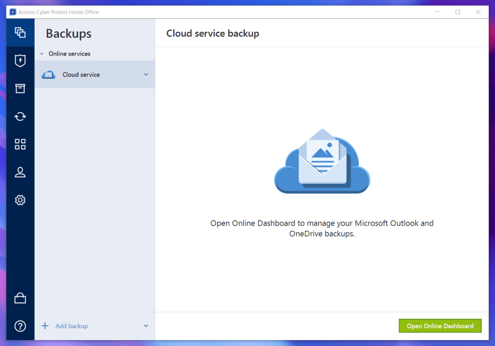Collapse the Online services group
Image resolution: width=495 pixels, height=346 pixels.
click(x=42, y=54)
